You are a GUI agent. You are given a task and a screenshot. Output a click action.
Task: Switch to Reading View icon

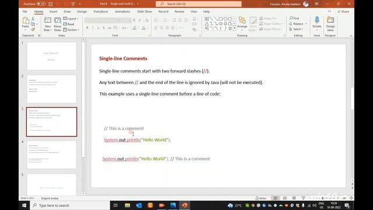coord(294,198)
